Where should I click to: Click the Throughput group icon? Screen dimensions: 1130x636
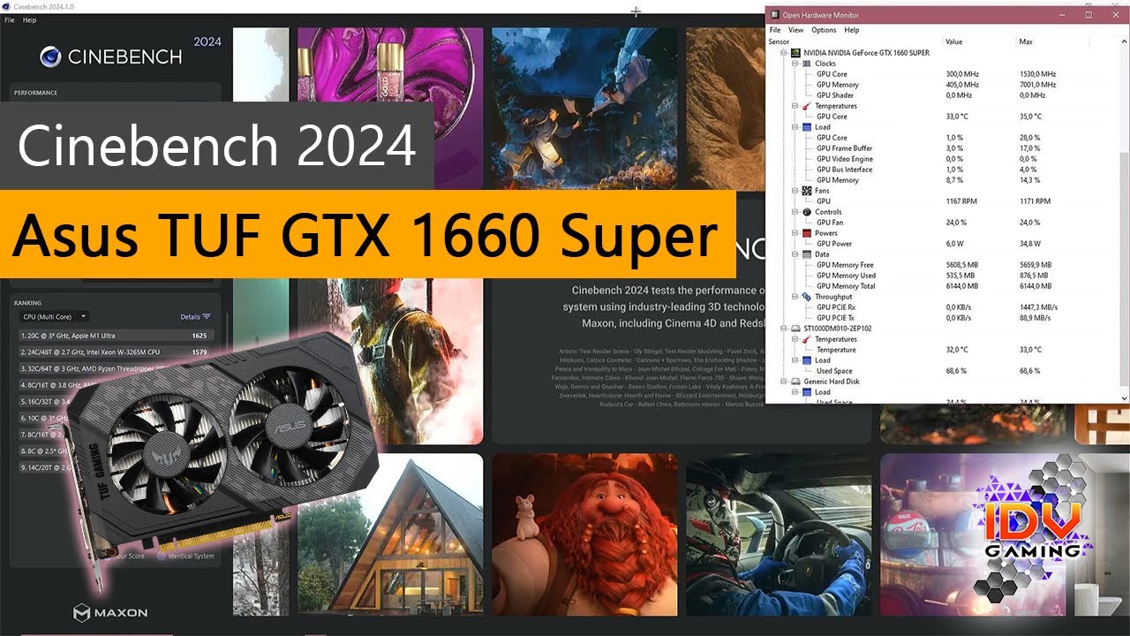point(807,297)
